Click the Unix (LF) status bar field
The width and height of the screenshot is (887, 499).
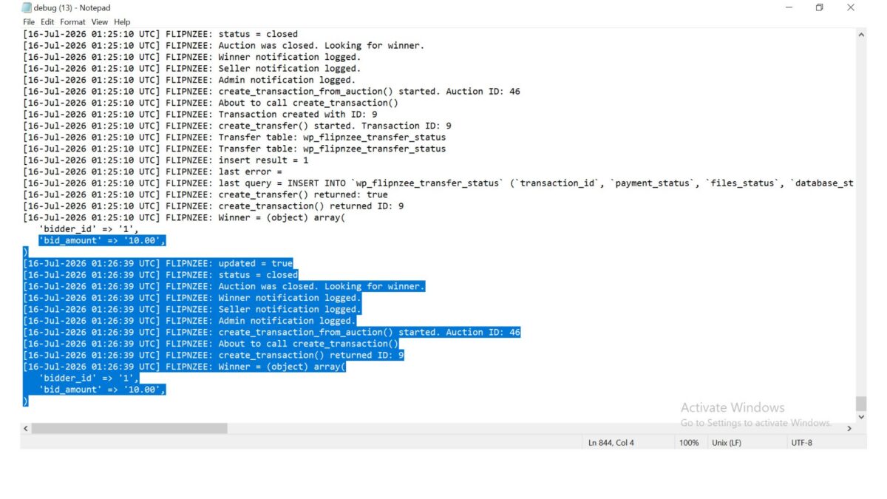(726, 443)
